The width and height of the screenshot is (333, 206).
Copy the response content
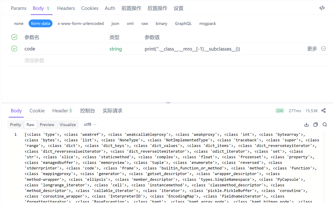pos(316,124)
